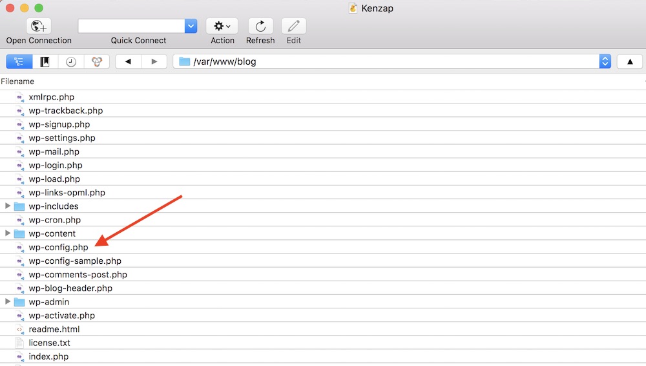Click the license.txt document icon

point(19,343)
